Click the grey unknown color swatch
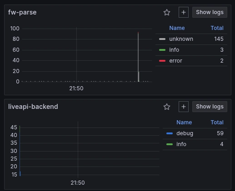 (x=162, y=39)
